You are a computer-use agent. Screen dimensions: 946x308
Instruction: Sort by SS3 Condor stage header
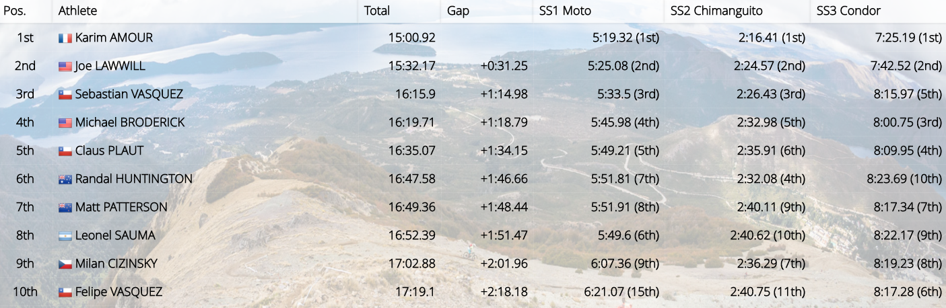point(848,11)
